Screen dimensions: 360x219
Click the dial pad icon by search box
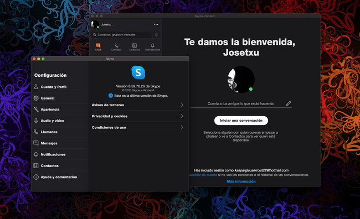coord(156,35)
